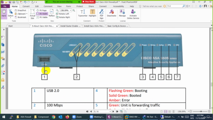This screenshot has width=213, height=120.
Task: Open the Windows Start menu
Action: [4, 117]
